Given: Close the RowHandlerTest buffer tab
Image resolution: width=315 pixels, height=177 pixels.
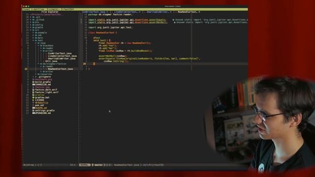Looking at the screenshot, I should 199,12.
